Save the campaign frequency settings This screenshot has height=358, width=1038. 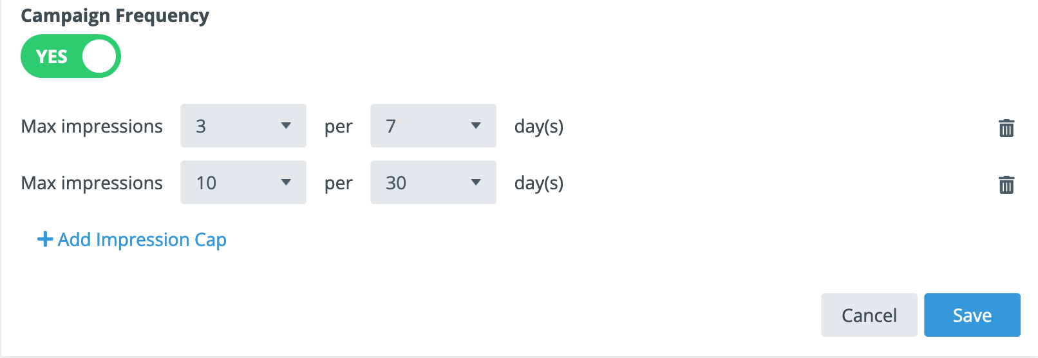(972, 315)
